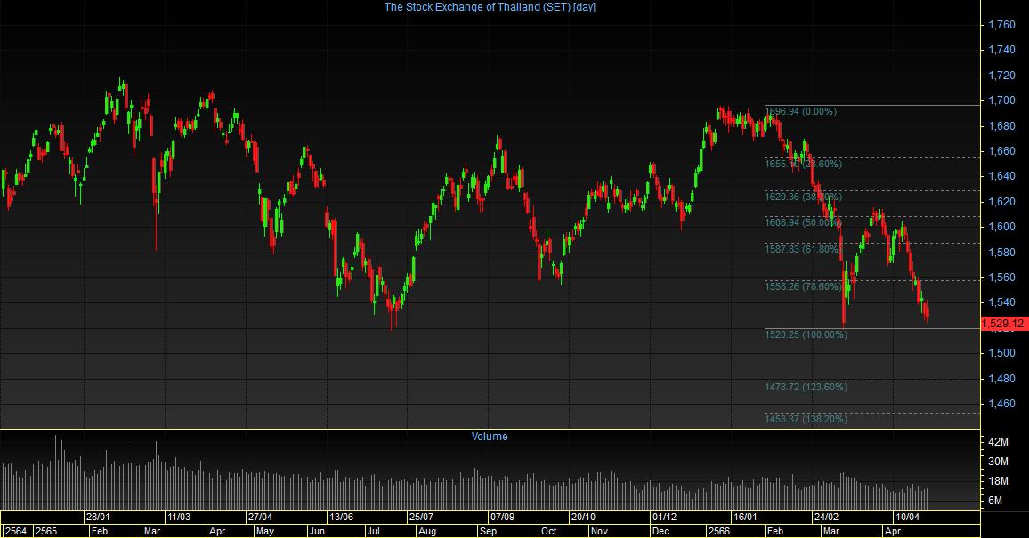
Task: Select the Fibonacci label 1558.26 (78.60%)
Action: tap(803, 286)
